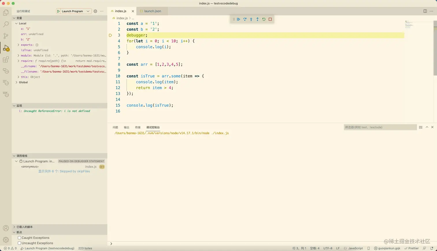Image resolution: width=437 pixels, height=251 pixels.
Task: Click the LF end-of-line indicator
Action: [x=338, y=248]
